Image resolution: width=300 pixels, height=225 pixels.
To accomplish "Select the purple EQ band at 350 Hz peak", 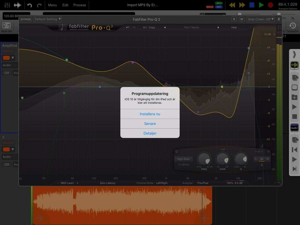I will (x=133, y=62).
